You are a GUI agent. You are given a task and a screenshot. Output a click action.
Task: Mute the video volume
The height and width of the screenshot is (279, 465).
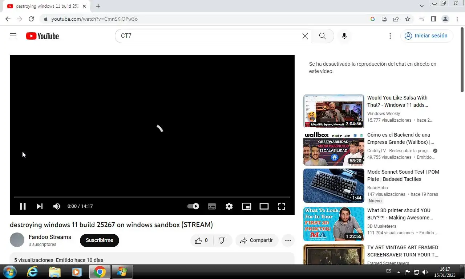coord(57,206)
